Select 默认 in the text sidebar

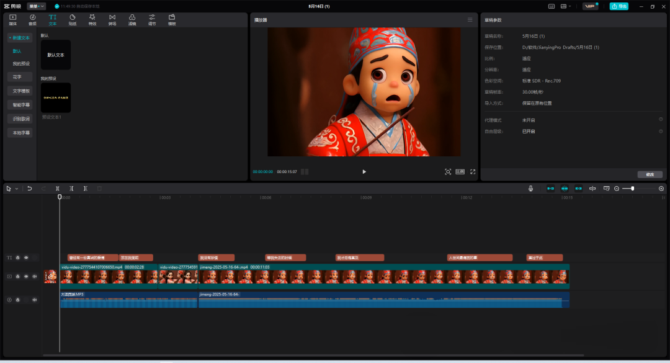pyautogui.click(x=17, y=51)
